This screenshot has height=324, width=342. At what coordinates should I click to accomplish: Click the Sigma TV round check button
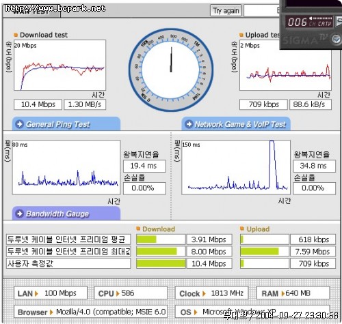pyautogui.click(x=336, y=39)
